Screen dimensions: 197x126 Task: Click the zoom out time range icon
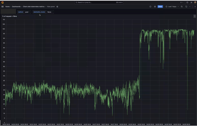[x=182, y=6]
